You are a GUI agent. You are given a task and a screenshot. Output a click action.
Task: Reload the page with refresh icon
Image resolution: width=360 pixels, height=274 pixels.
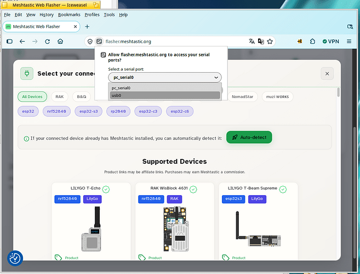click(48, 42)
